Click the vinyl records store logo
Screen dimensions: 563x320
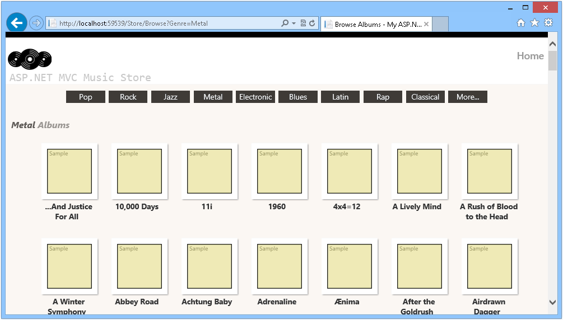coord(30,59)
